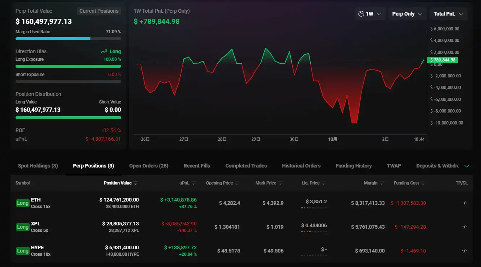Click the Long badge on ETH row
Image resolution: width=481 pixels, height=267 pixels.
23,203
